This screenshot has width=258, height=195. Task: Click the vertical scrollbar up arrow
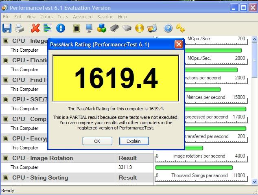[x=254, y=39]
